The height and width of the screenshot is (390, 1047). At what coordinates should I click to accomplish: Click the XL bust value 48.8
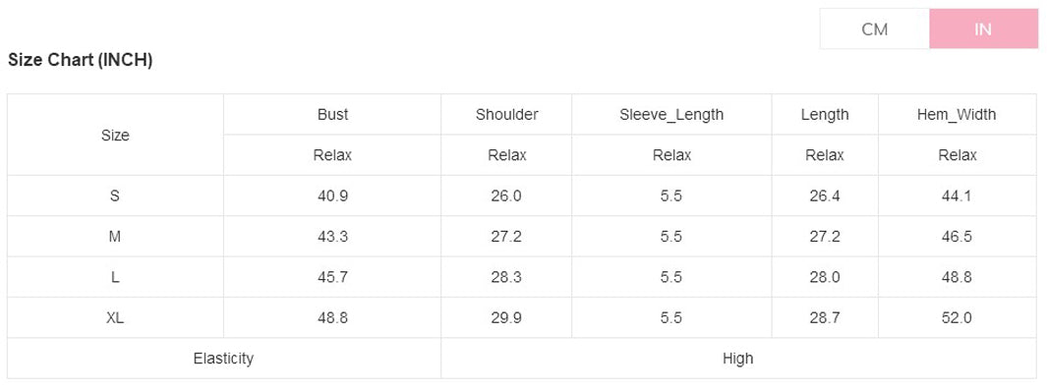pyautogui.click(x=332, y=318)
